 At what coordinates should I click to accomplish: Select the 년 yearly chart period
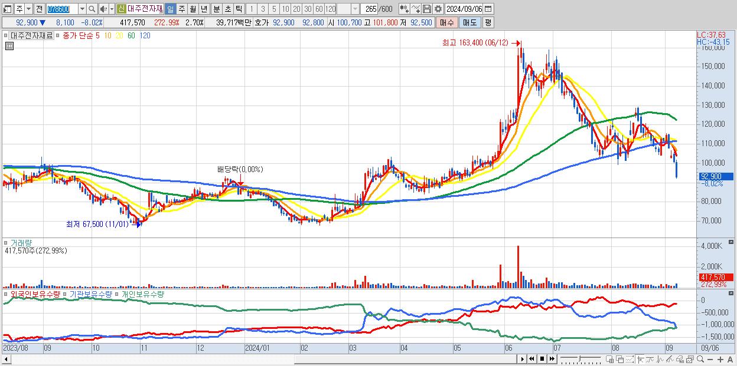204,9
